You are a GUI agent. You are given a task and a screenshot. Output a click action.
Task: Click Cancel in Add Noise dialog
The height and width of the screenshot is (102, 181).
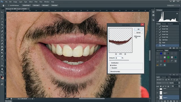[138, 33]
